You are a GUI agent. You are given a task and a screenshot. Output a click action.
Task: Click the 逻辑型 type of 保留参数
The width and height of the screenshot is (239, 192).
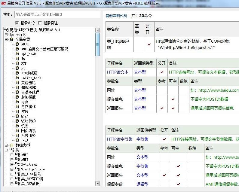[x=142, y=184]
